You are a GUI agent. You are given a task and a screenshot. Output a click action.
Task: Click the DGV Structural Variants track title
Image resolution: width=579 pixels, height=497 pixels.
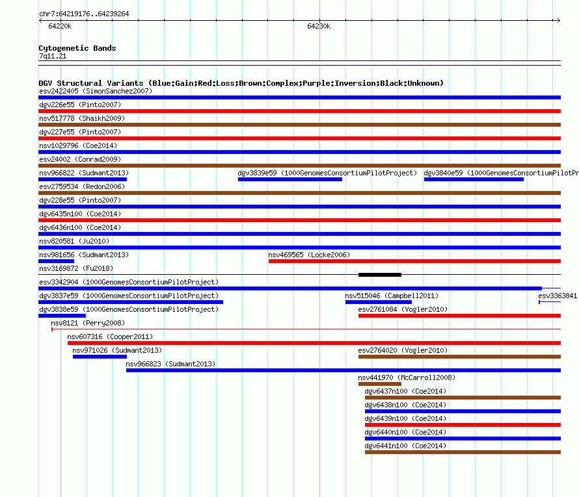click(241, 83)
